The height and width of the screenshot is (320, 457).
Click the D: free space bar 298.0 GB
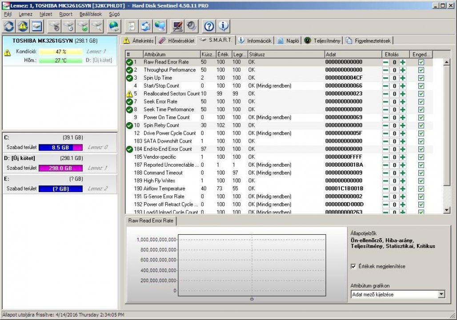click(60, 168)
